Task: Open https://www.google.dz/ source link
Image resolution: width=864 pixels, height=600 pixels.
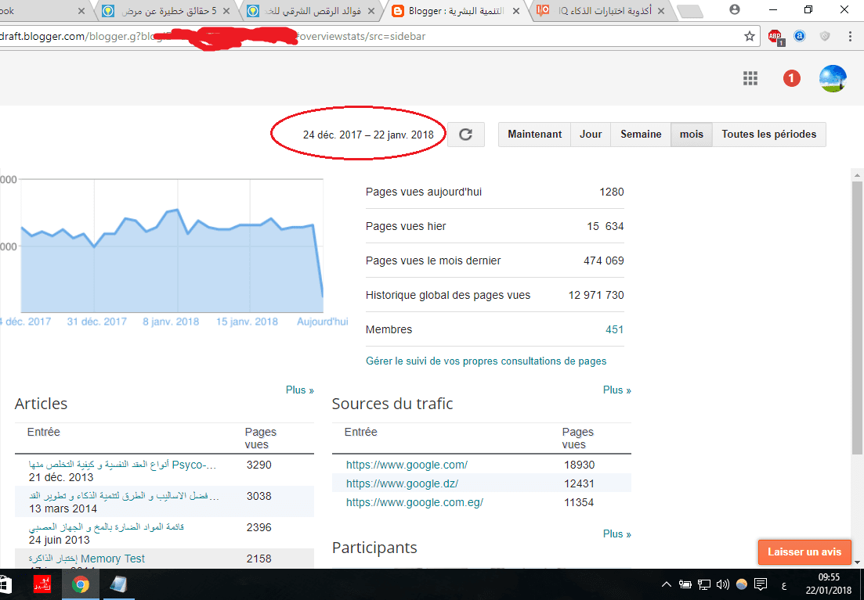Action: tap(403, 483)
